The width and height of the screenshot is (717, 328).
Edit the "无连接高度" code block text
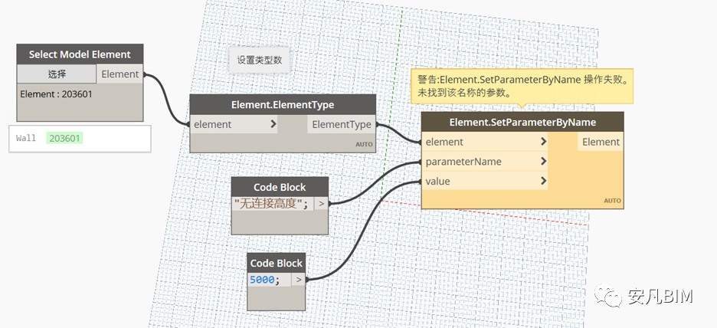(272, 203)
